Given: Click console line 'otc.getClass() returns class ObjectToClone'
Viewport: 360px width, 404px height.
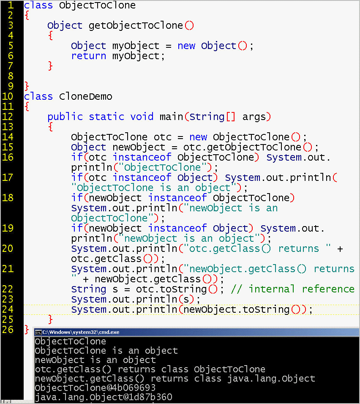Looking at the screenshot, I should [150, 369].
